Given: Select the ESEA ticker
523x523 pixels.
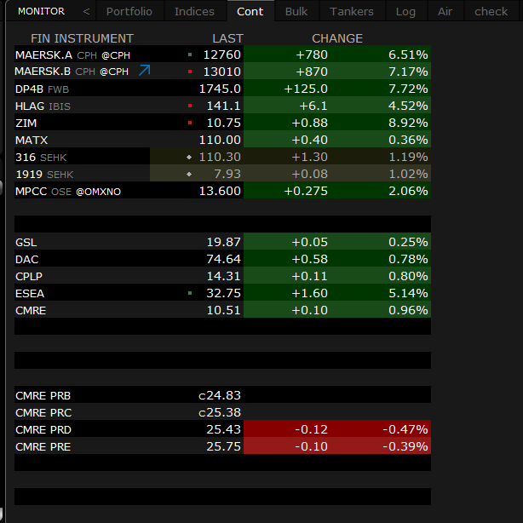Looking at the screenshot, I should point(30,293).
